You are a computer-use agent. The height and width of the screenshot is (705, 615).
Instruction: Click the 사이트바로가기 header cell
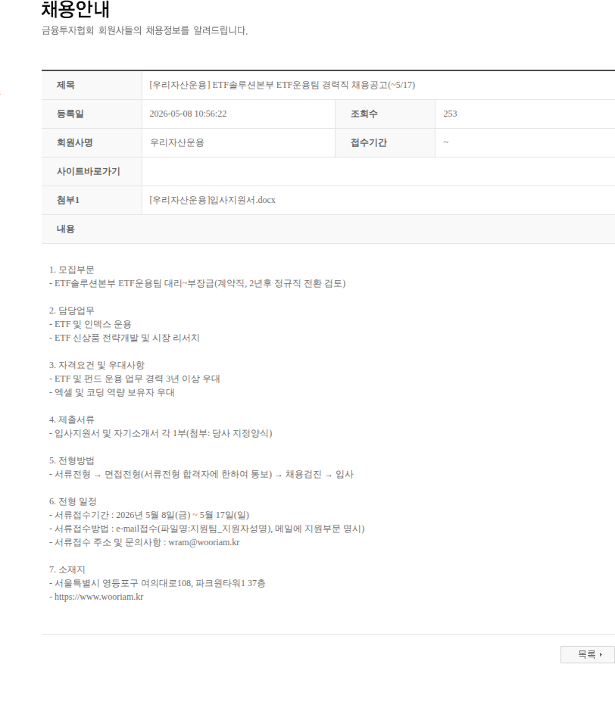[92, 171]
